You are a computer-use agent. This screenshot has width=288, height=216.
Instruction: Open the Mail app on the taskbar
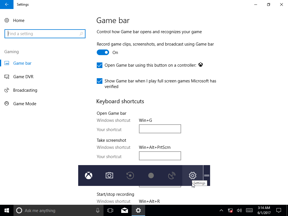[x=125, y=210]
